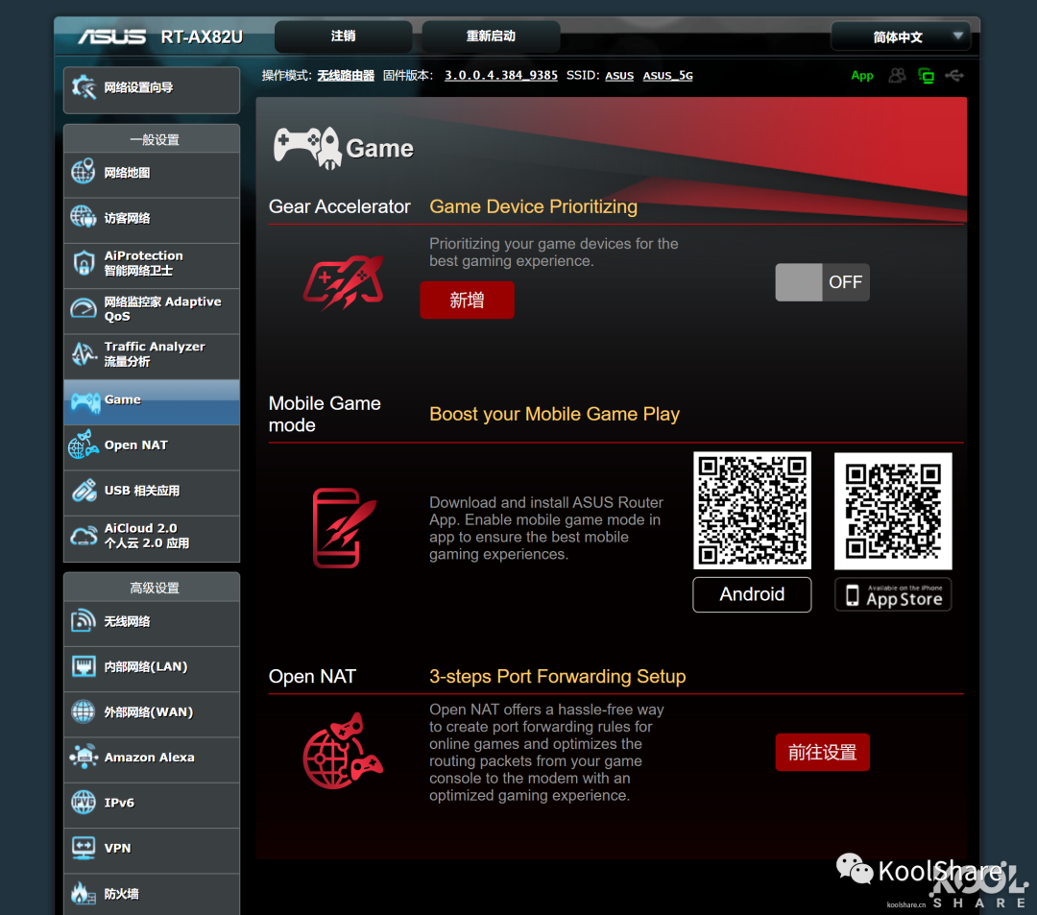Open the 网络设置向导 setup wizard icon
This screenshot has height=915, width=1037.
[x=84, y=87]
